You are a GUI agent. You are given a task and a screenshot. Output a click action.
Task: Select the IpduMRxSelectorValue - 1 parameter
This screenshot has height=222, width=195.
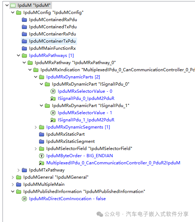click(x=85, y=113)
